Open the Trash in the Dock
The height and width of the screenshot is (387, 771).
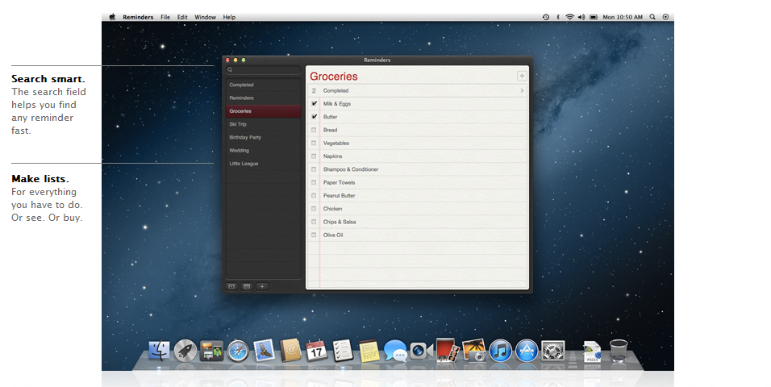[618, 351]
